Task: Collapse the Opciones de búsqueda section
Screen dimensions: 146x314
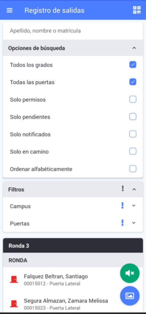Action: (x=134, y=48)
